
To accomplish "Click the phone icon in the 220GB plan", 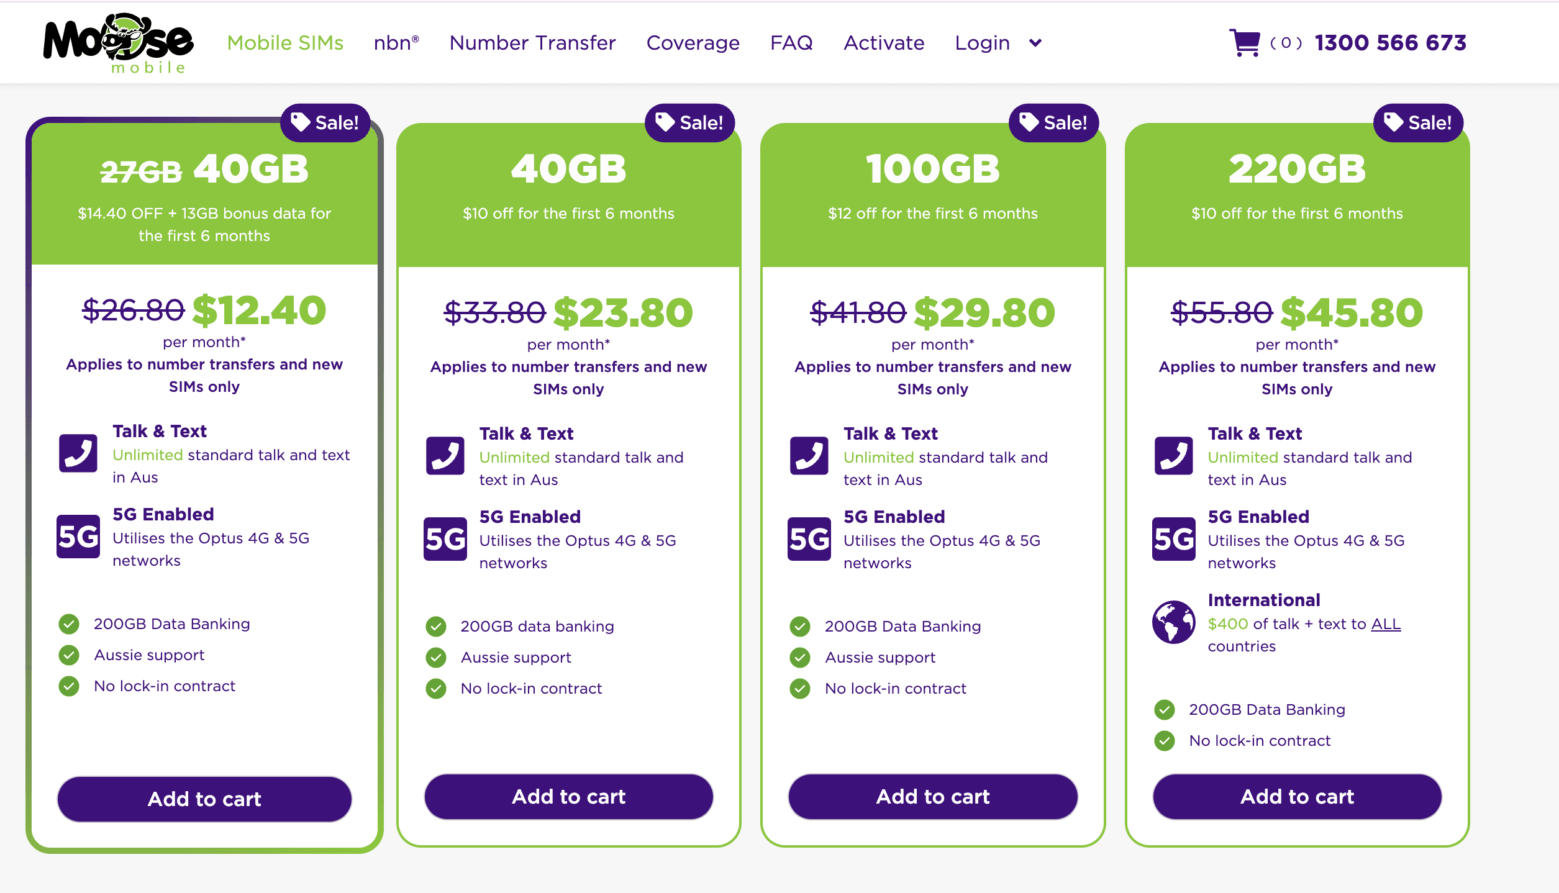I will pos(1173,456).
